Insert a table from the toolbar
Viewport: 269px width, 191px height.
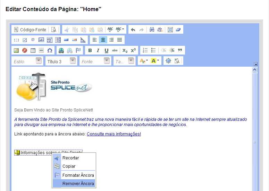[33, 50]
